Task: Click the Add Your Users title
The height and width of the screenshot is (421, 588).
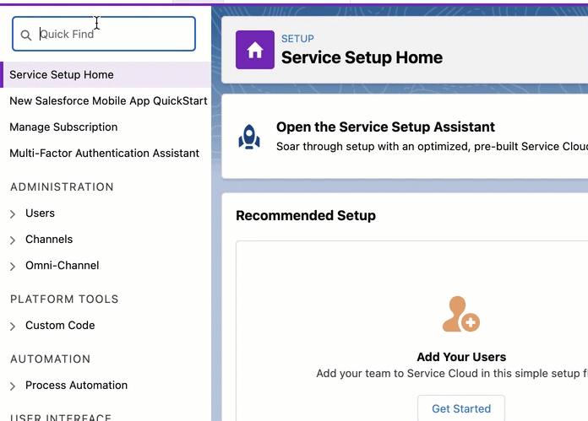Action: click(x=461, y=357)
